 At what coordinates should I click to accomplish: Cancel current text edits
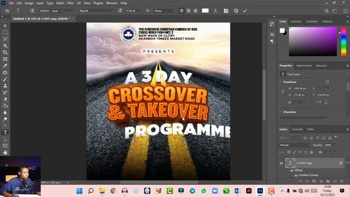click(236, 11)
